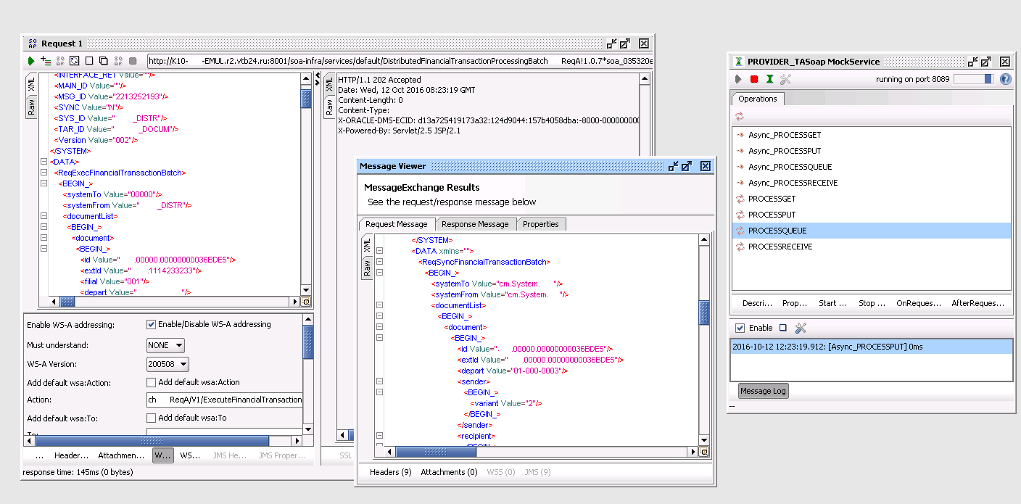1021x504 pixels.
Task: Check Add default wsa:Action
Action: pyautogui.click(x=150, y=382)
